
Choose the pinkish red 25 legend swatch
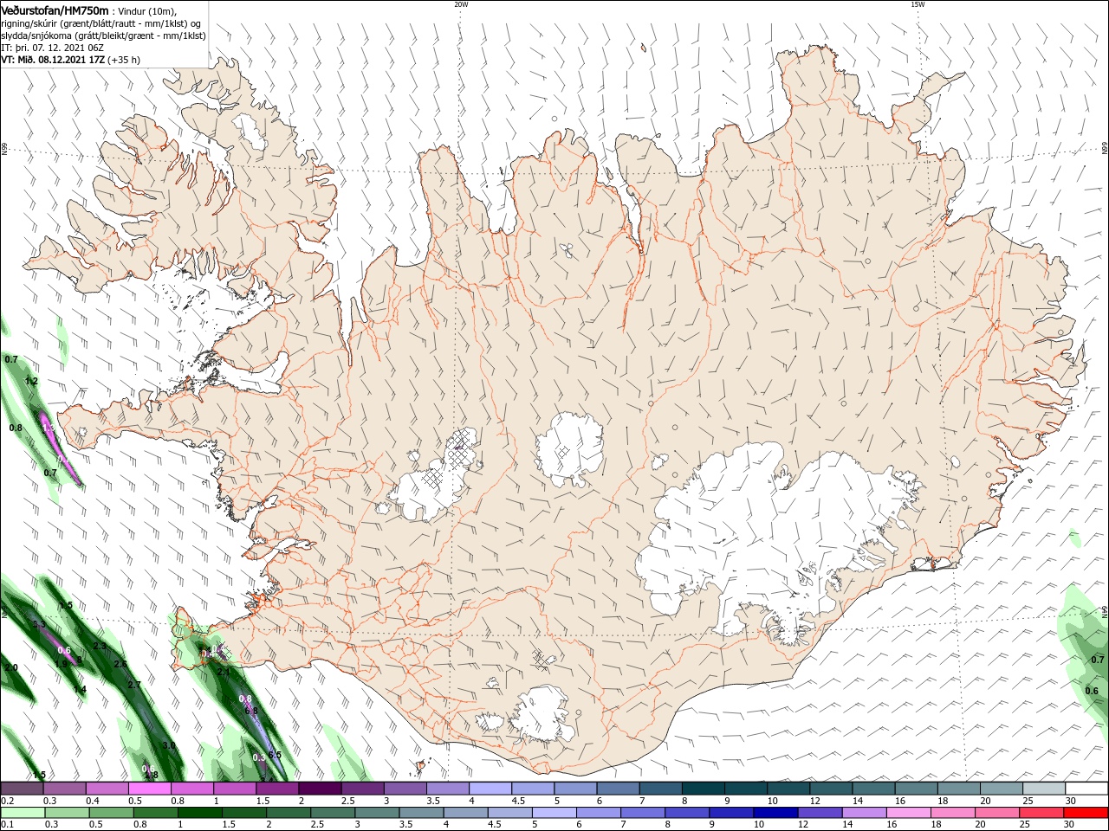1042,813
